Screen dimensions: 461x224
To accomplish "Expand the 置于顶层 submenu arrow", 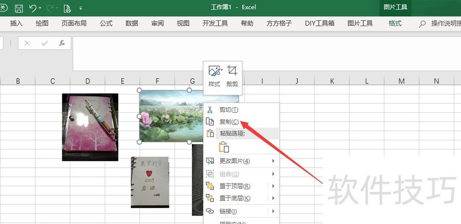I will [x=273, y=187].
